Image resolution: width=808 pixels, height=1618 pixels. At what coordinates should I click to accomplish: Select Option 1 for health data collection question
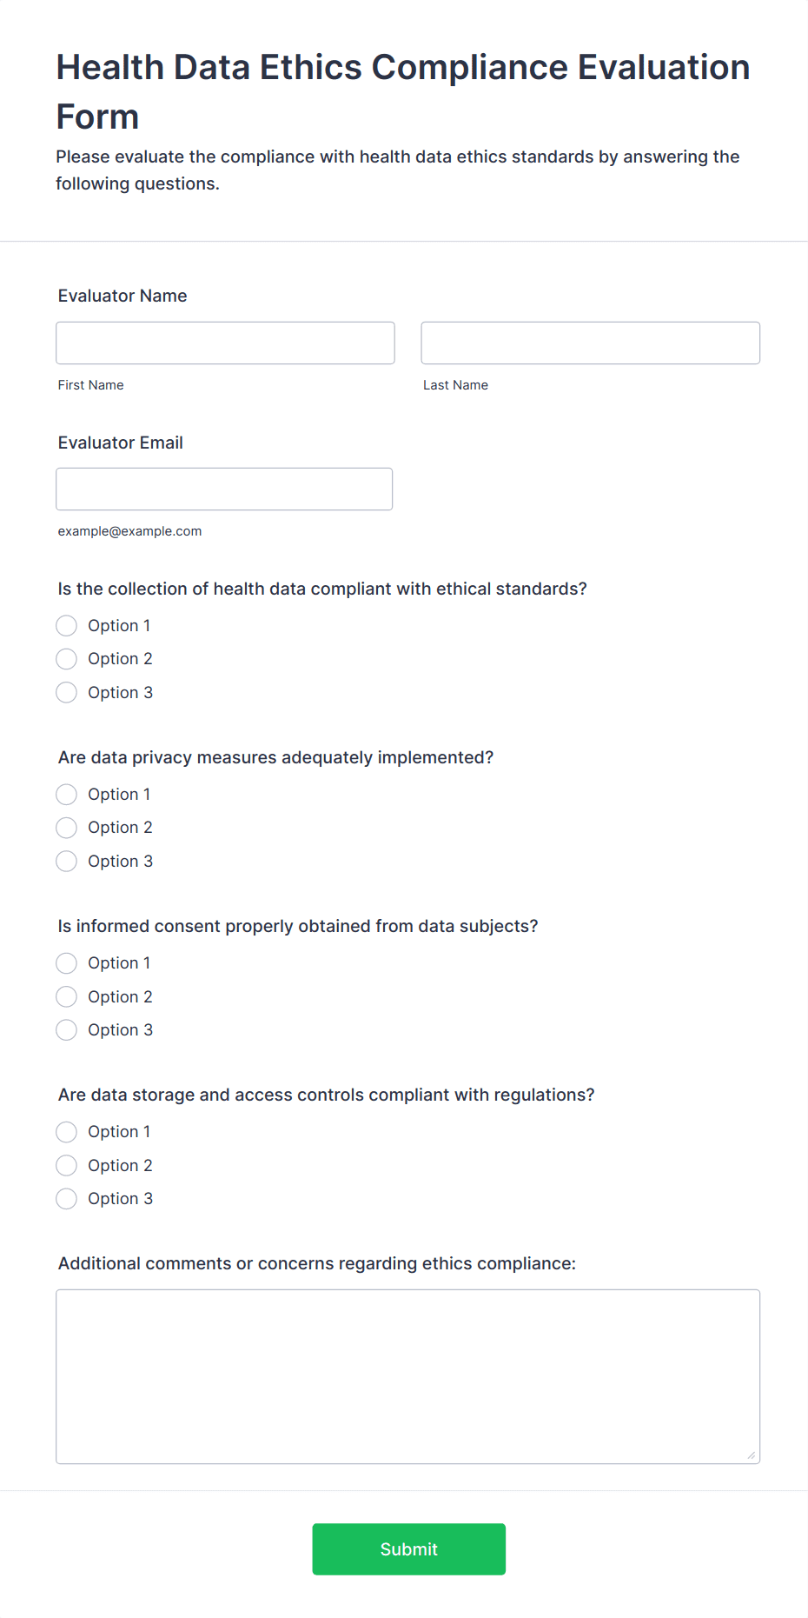pyautogui.click(x=67, y=626)
